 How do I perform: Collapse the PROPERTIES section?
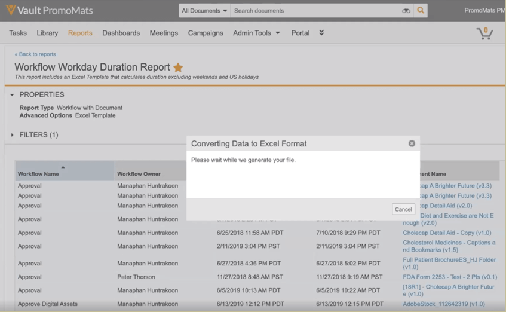[x=12, y=95]
